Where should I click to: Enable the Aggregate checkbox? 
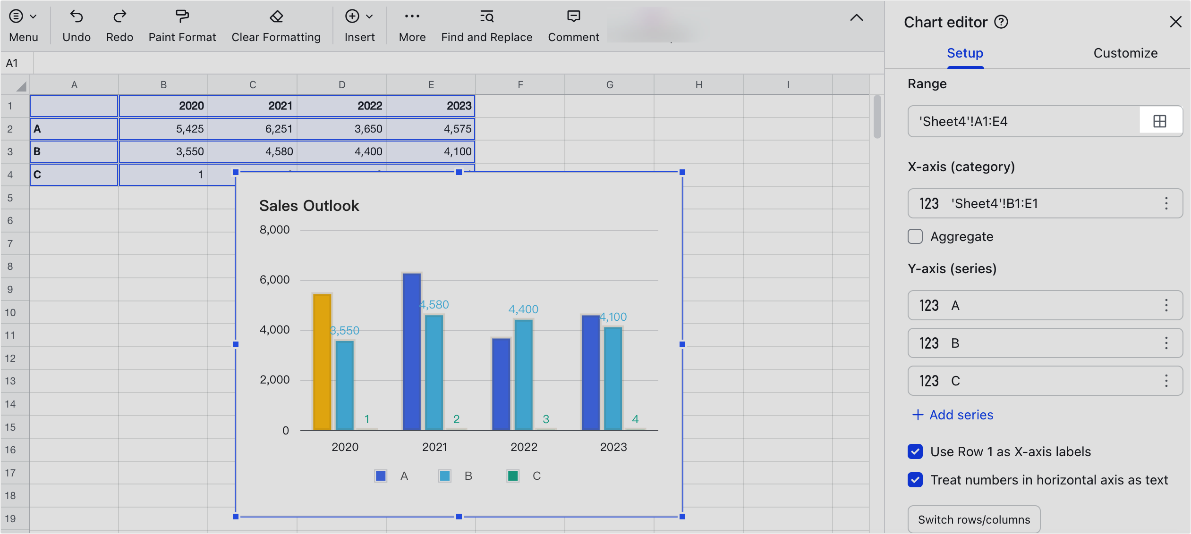coord(915,236)
